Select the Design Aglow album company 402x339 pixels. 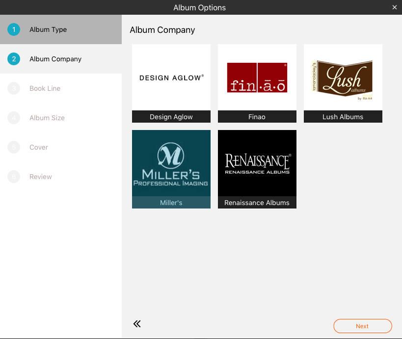point(171,83)
